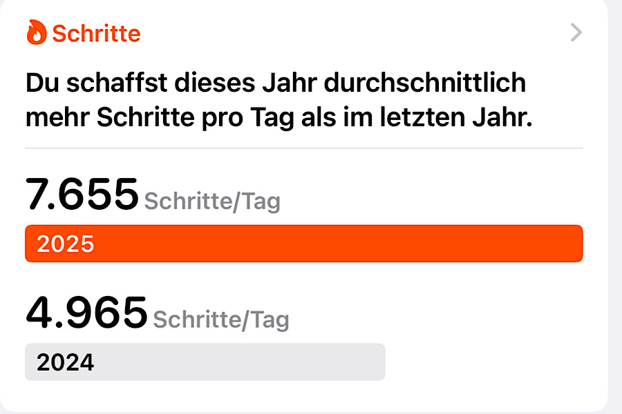Tap the 4.965 step count value
Screen dimensions: 622x414
coord(86,313)
